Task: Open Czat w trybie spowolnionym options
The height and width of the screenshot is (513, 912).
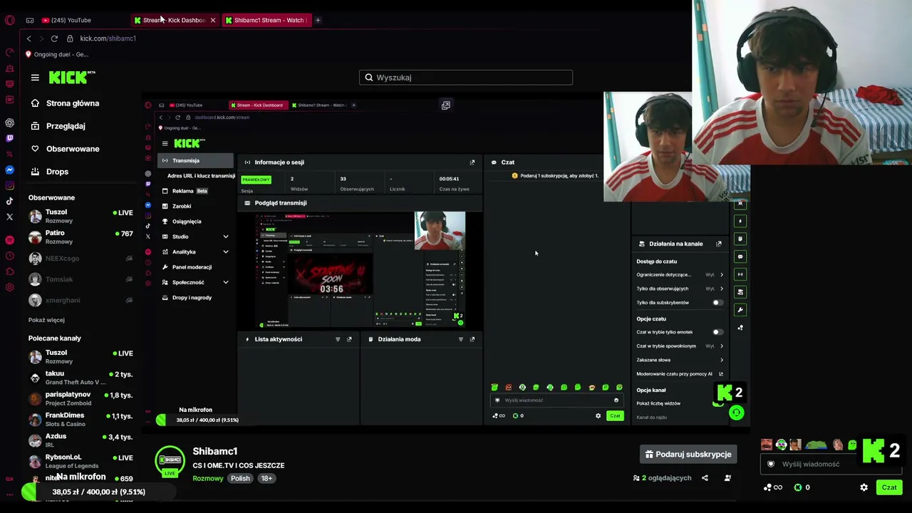Action: [680, 346]
